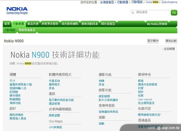This screenshot has width=181, height=131.
Task: Open the GPS與導航 link
Action: pos(55,127)
